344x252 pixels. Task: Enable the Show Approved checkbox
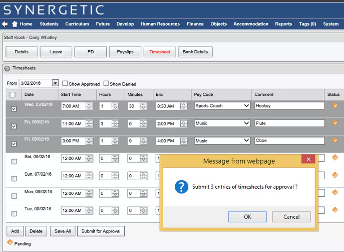(65, 83)
